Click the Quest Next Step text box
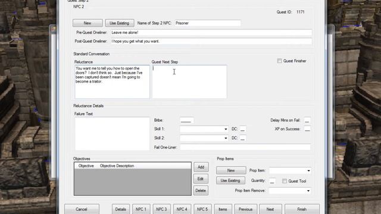 189,82
